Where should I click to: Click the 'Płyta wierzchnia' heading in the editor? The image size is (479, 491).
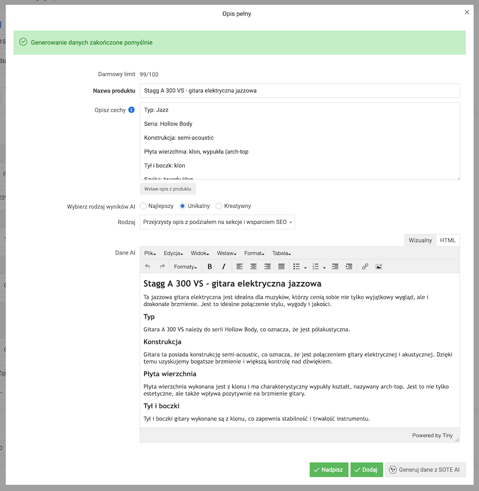170,374
